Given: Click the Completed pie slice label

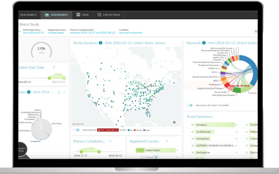Looking at the screenshot, I should point(35,142).
